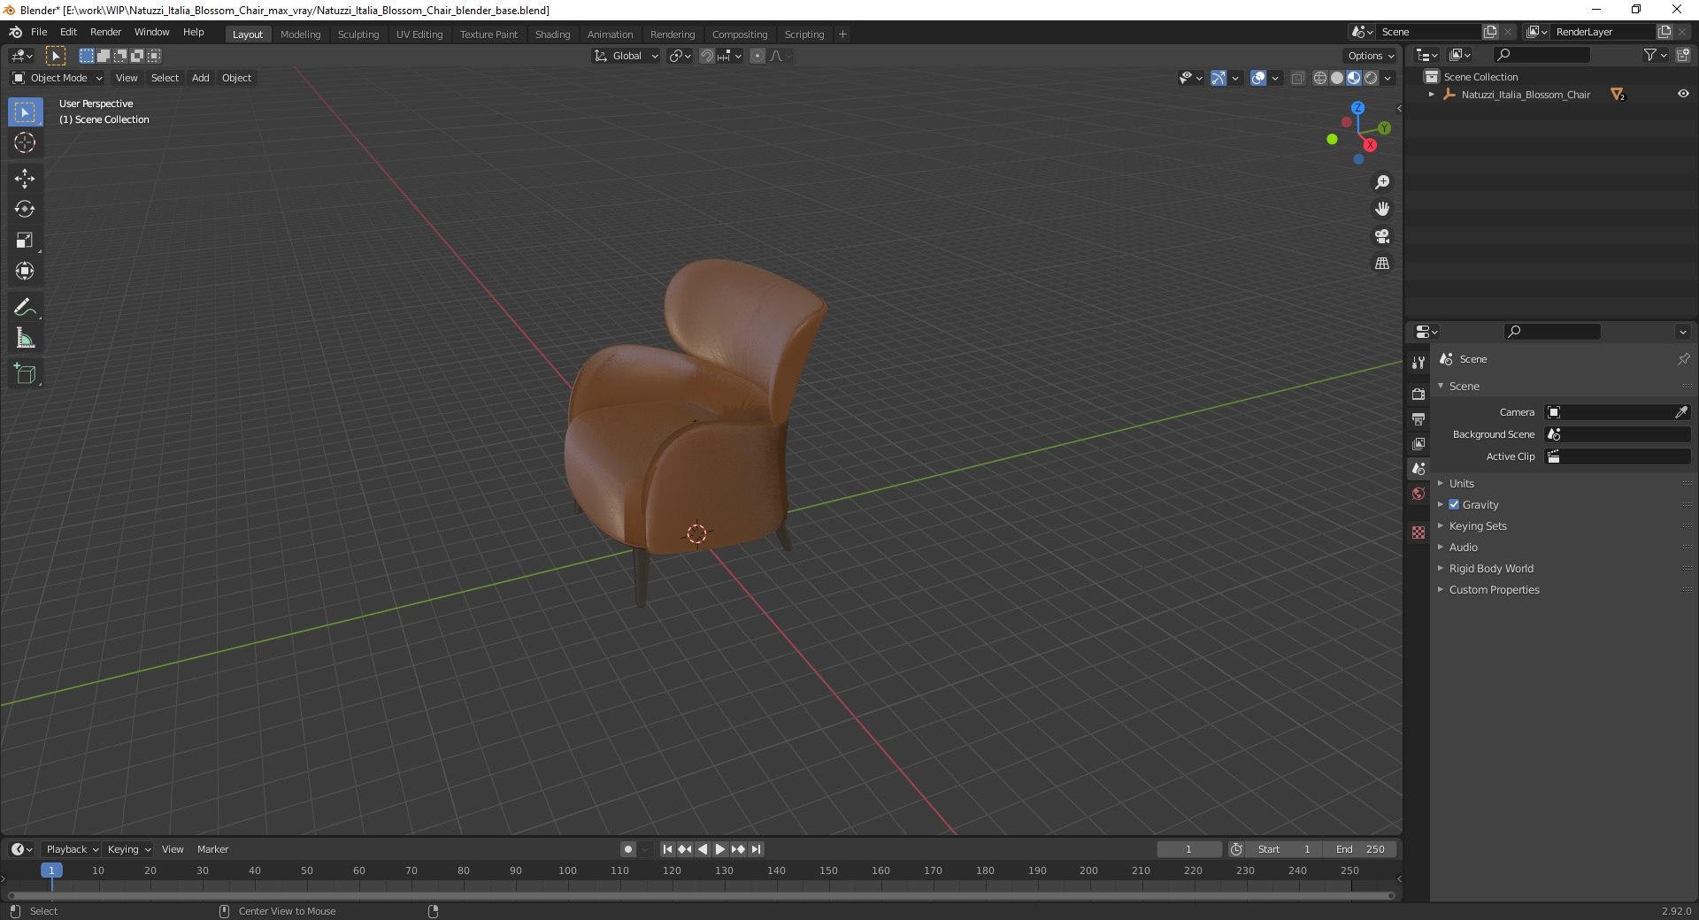Click the red X axis gizmo handle
Image resolution: width=1699 pixels, height=920 pixels.
coord(1370,145)
